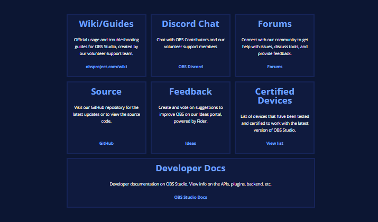Click the Certified Devices heading
378x222 pixels.
274,96
